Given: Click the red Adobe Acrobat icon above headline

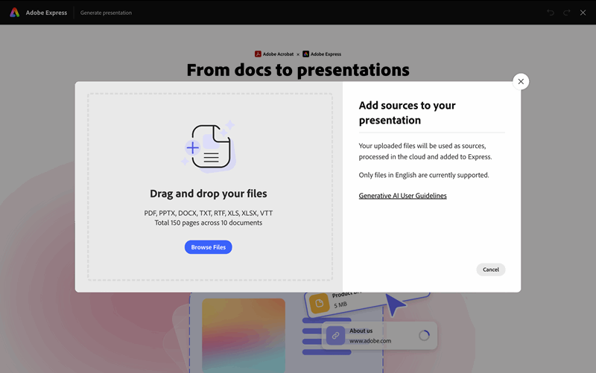Looking at the screenshot, I should (258, 54).
